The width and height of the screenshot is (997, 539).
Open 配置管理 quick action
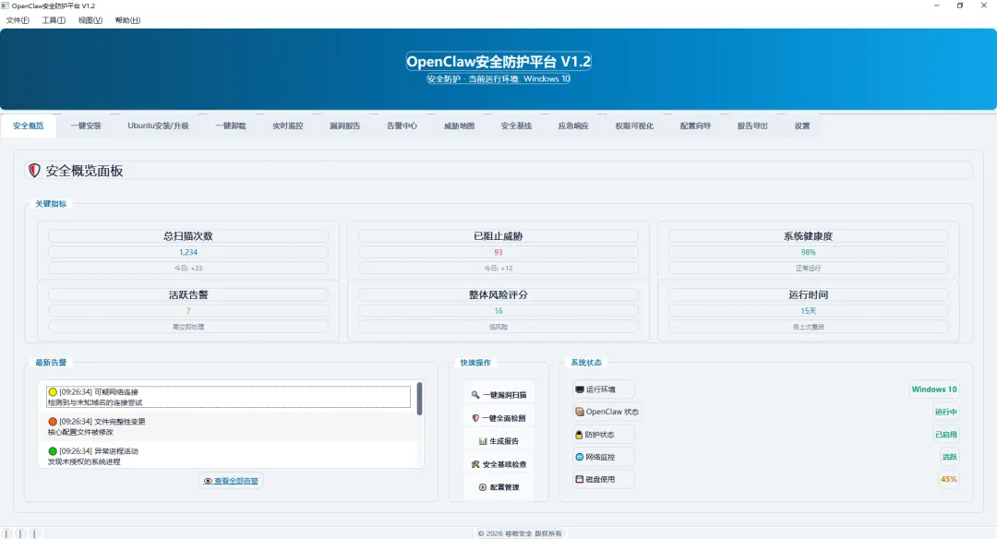pos(498,487)
